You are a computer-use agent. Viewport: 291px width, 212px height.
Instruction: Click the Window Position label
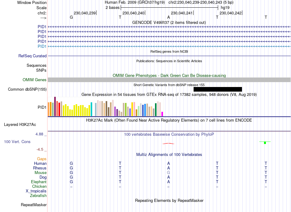point(32,2)
